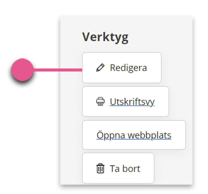208x194 pixels.
Task: Follow the Öppna webbplats link
Action: (134, 135)
